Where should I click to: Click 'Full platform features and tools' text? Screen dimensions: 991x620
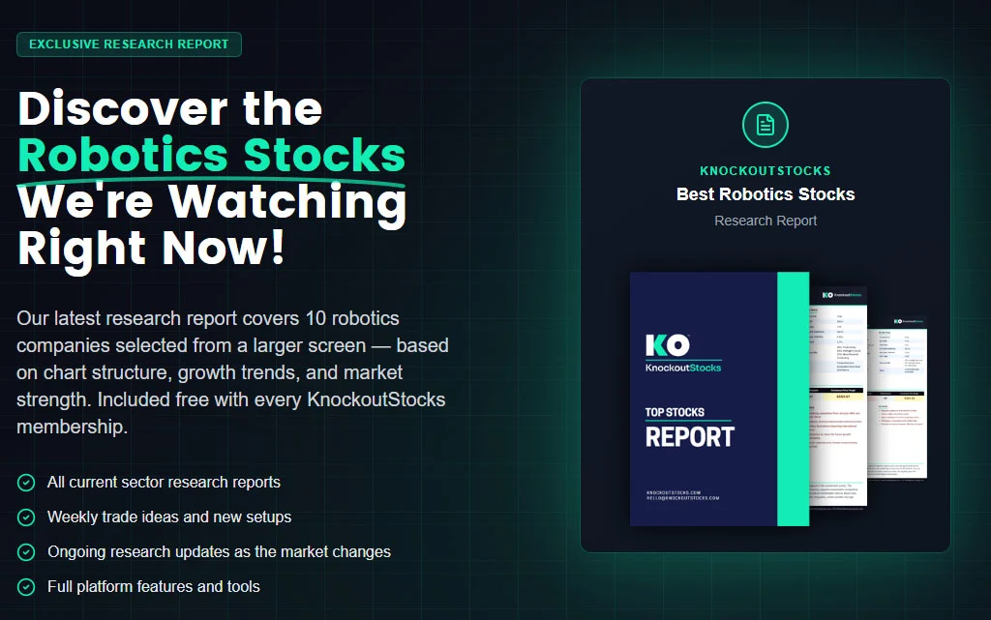154,586
